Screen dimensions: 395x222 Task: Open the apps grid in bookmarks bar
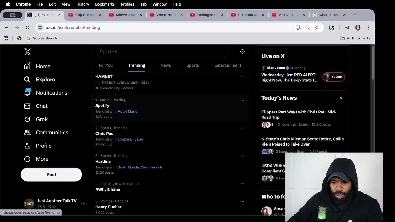pos(6,38)
